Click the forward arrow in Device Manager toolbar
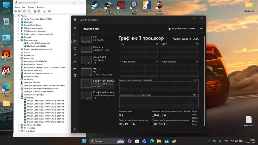This screenshot has height=145, width=258. (x=19, y=11)
